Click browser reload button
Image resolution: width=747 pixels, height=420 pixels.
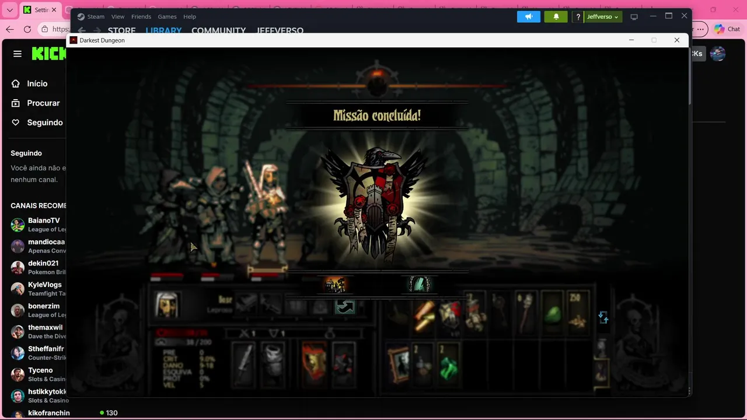[27, 29]
